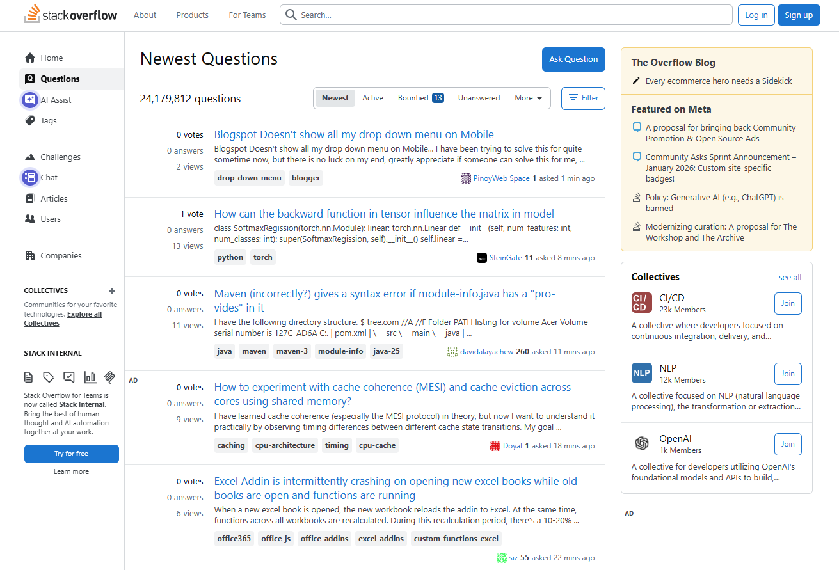
Task: Open the Products menu
Action: click(x=192, y=15)
